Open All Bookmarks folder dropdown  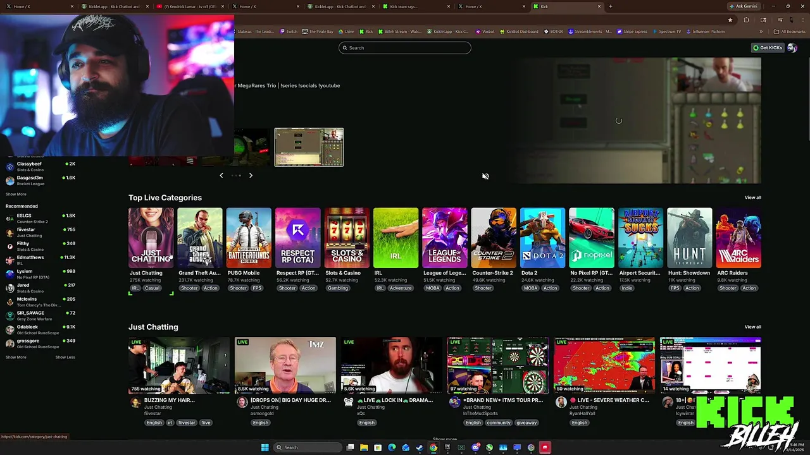click(790, 32)
